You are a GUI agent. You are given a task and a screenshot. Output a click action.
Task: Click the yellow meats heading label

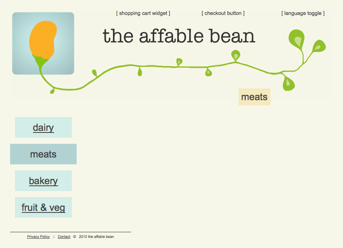[254, 97]
